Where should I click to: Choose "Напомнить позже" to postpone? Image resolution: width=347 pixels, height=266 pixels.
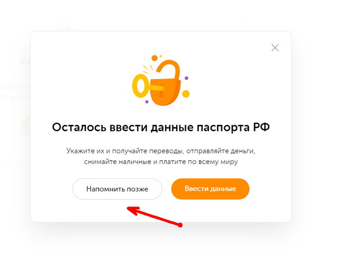[117, 189]
